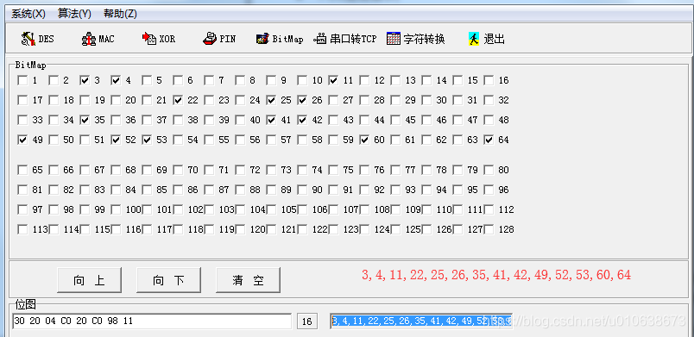Check bit 80 checkbox
Image resolution: width=694 pixels, height=337 pixels.
tap(489, 170)
